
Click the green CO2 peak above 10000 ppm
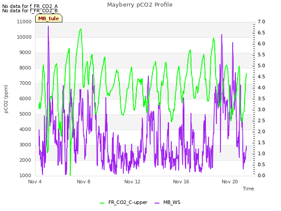81,29
